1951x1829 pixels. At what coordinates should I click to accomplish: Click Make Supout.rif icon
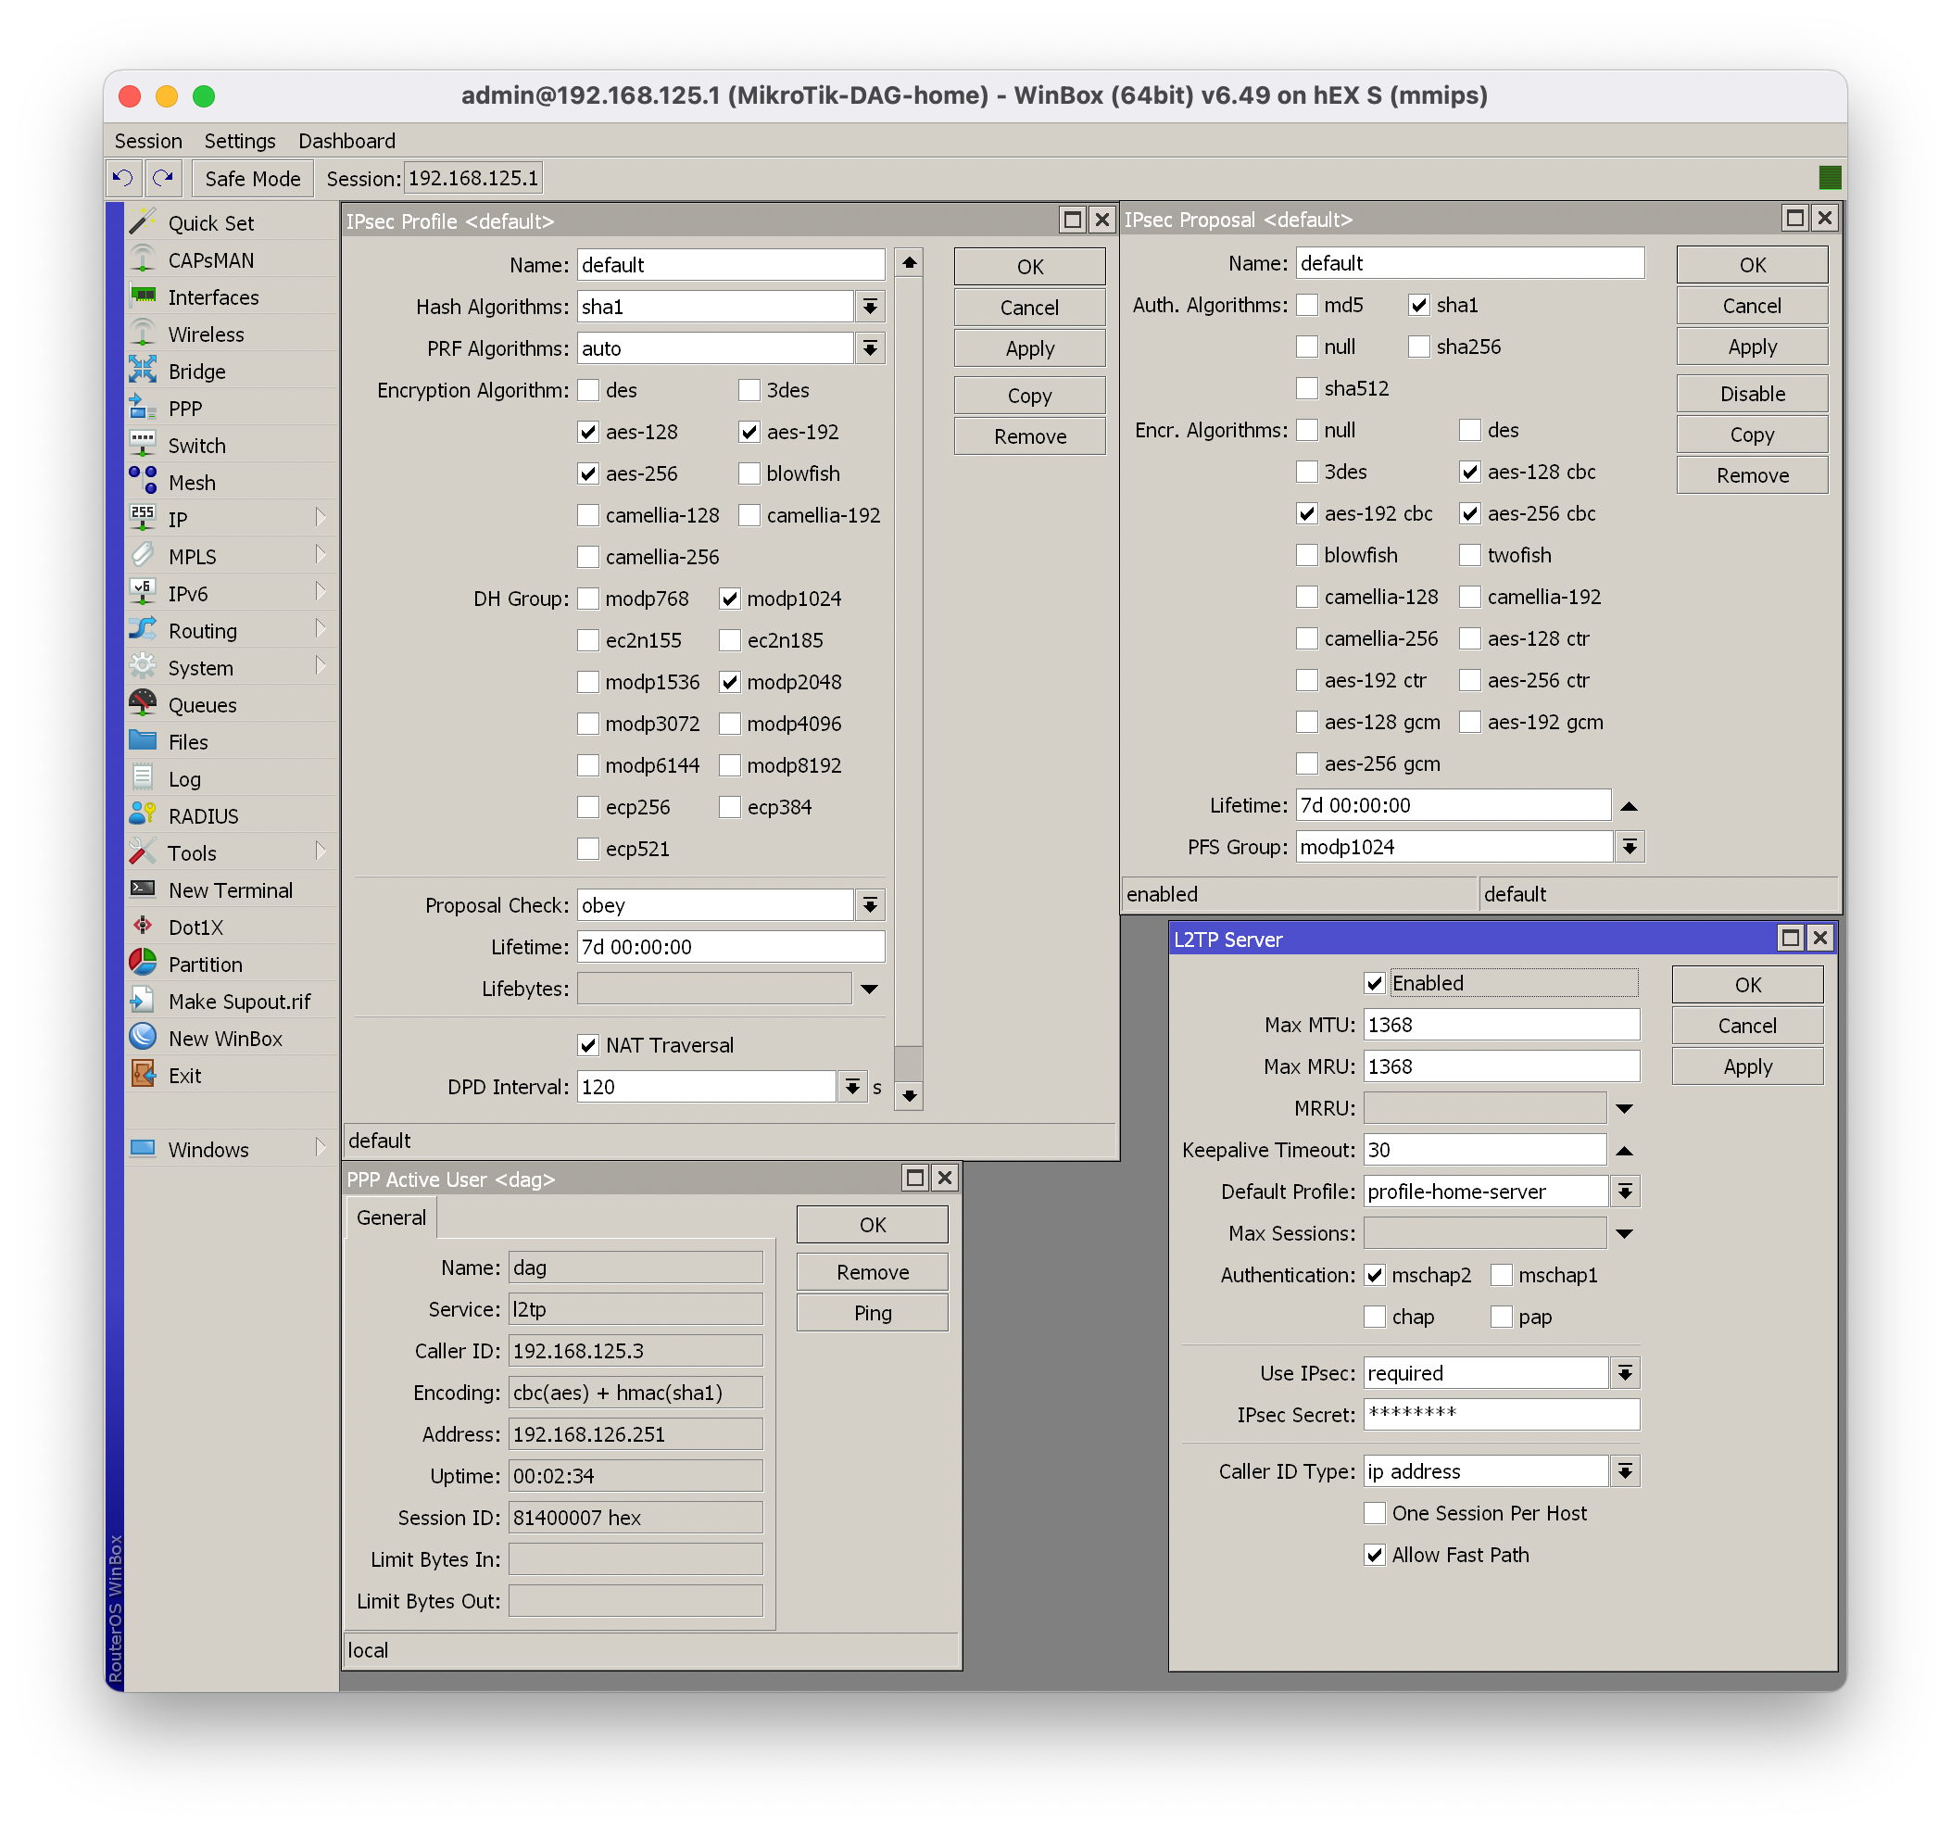pos(144,1002)
